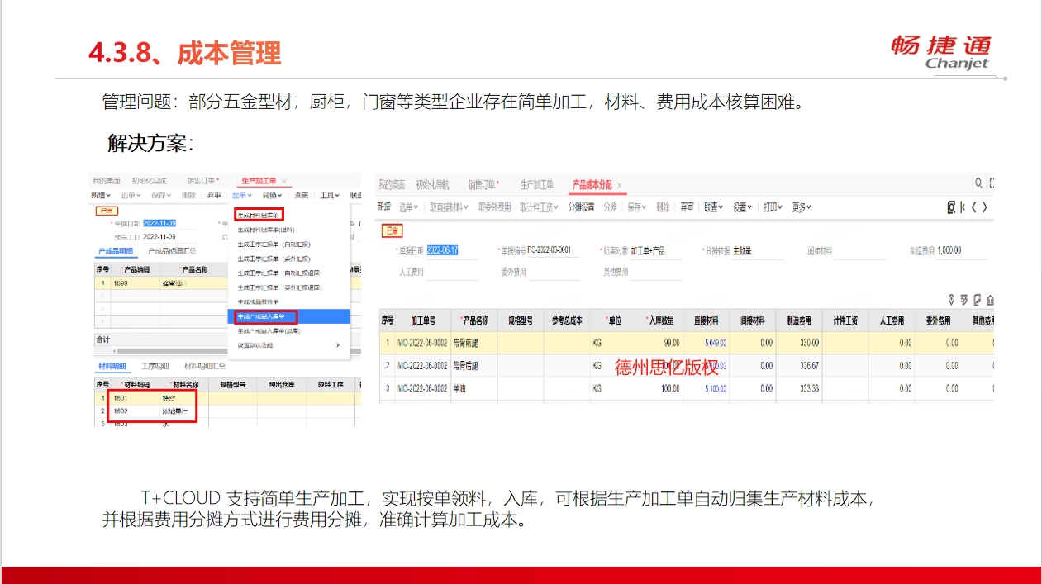
Task: Click the product name cell 羊油
Action: coord(473,388)
